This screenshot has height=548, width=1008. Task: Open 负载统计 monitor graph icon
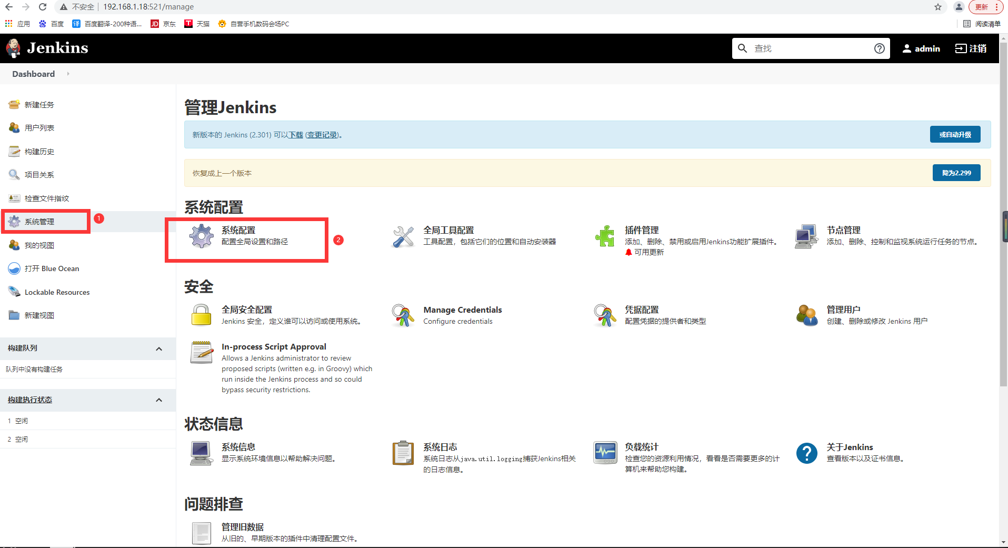[605, 453]
